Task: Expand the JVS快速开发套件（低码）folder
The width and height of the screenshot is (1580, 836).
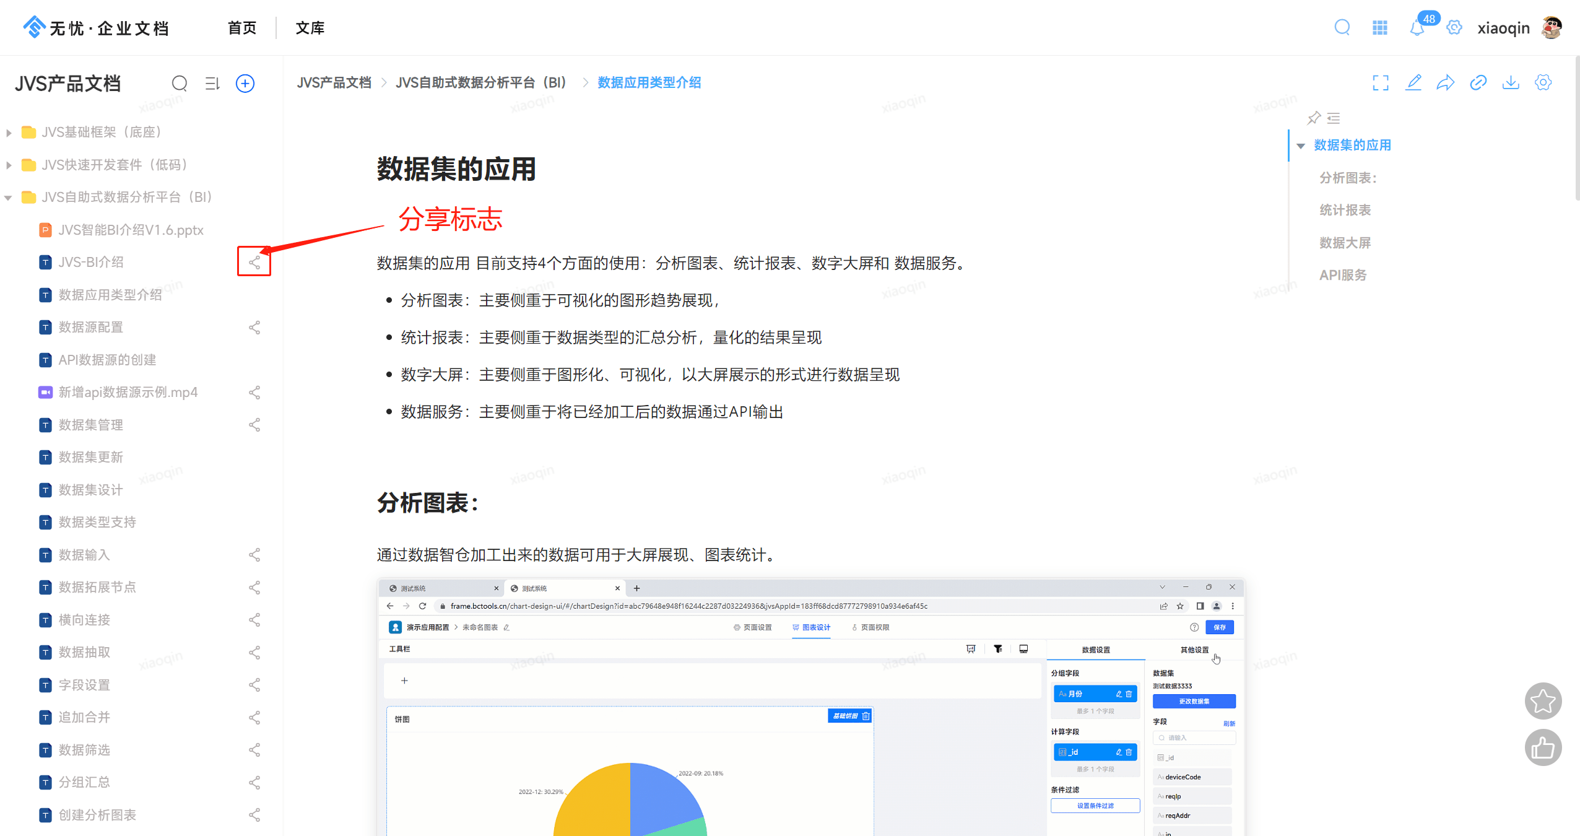Action: (9, 165)
